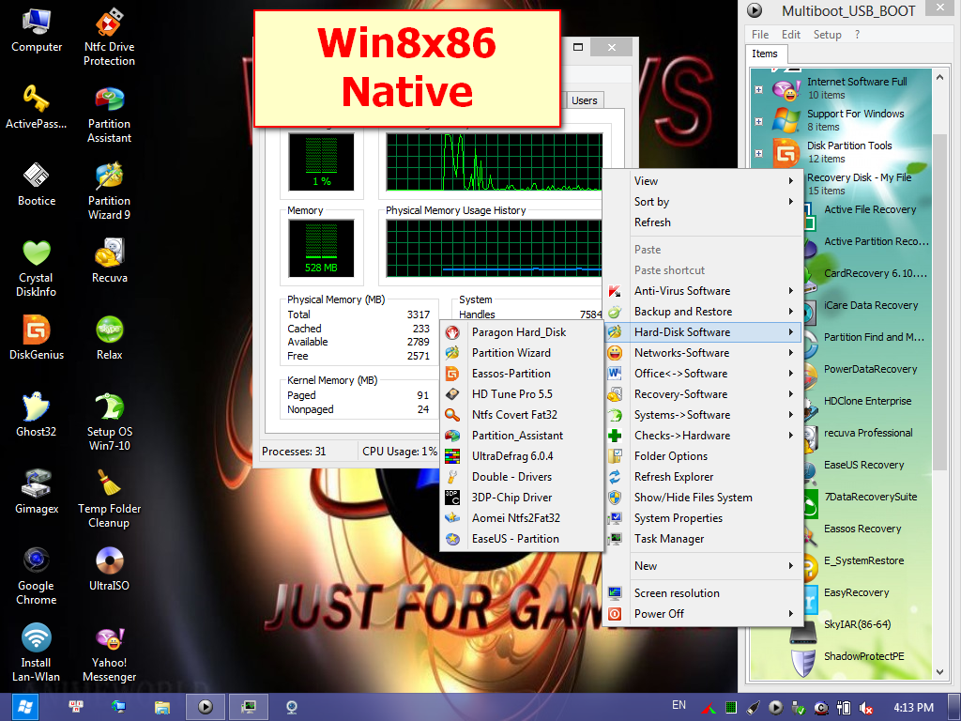Select PowerDataRecovery list entry

coord(870,369)
